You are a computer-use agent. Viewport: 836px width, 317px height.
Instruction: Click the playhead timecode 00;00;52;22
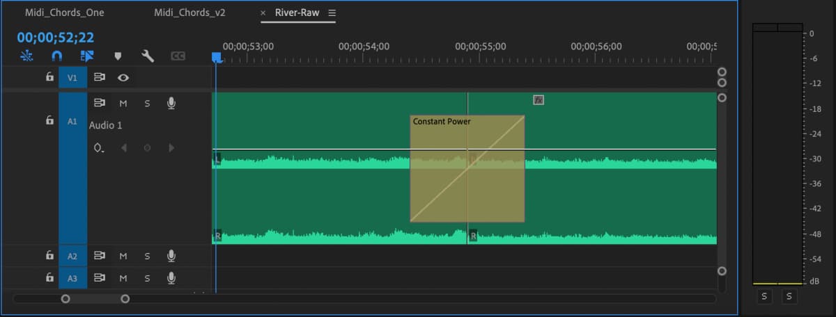pyautogui.click(x=55, y=38)
